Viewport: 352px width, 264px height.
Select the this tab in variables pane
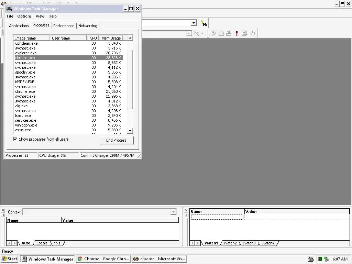(x=57, y=243)
